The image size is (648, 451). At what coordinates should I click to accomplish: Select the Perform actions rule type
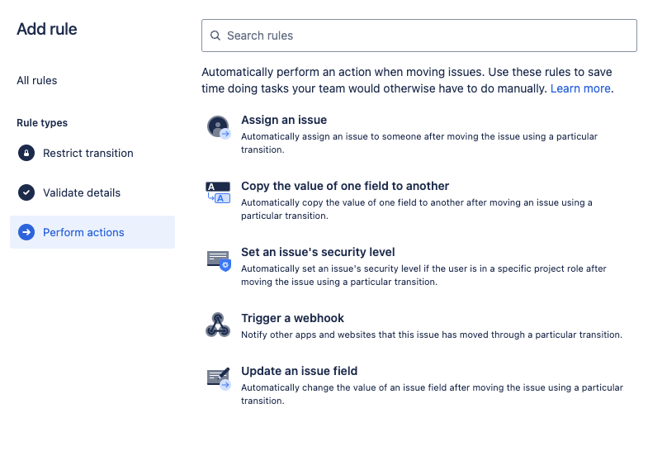point(83,232)
